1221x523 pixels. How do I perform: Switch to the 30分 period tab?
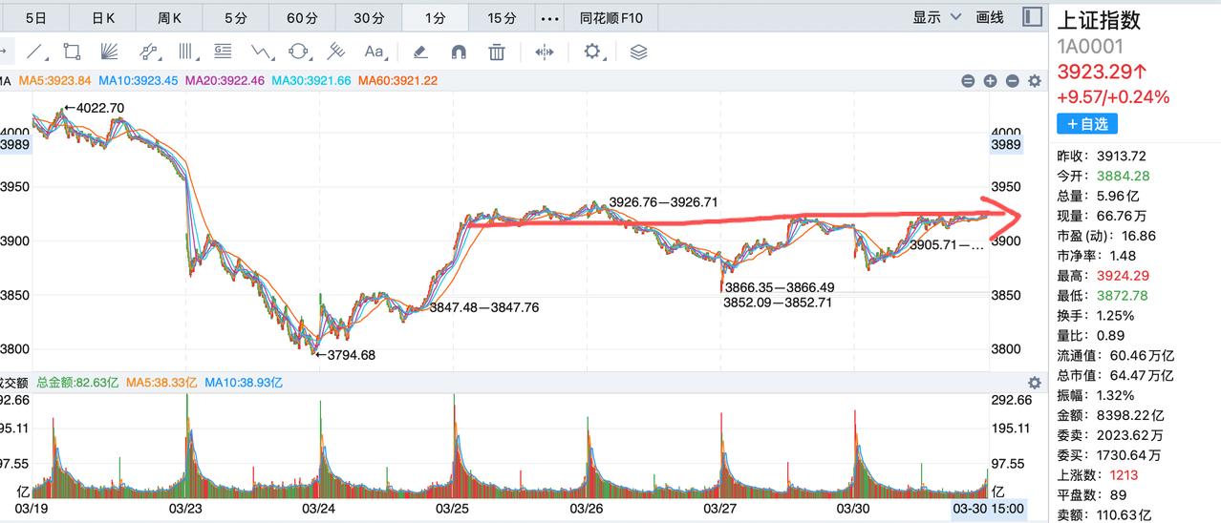coord(369,18)
